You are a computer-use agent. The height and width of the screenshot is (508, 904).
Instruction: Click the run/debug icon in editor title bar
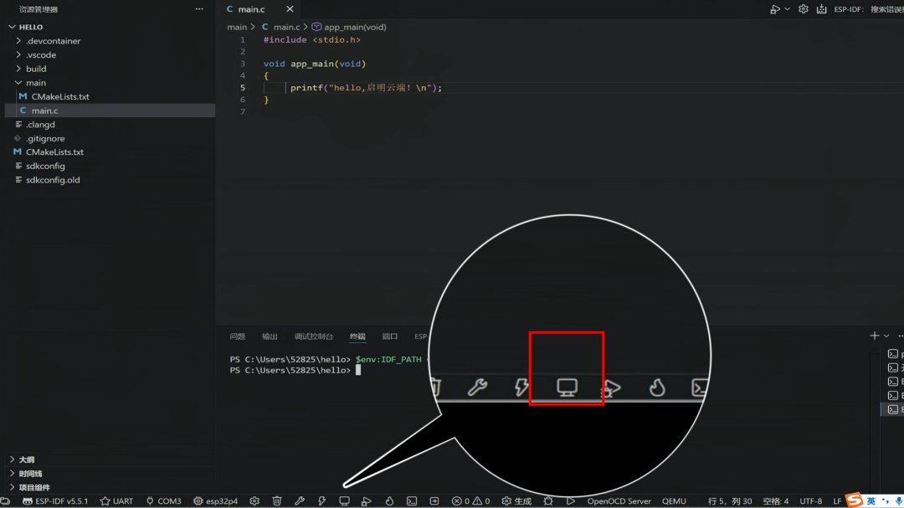(x=775, y=9)
